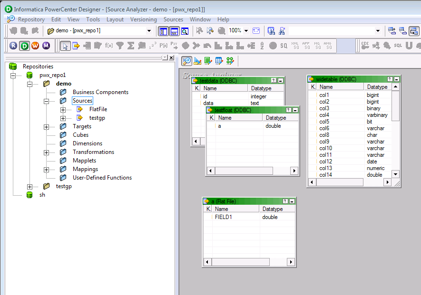Open the Transformation Developer tool
The image size is (421, 295).
[208, 60]
